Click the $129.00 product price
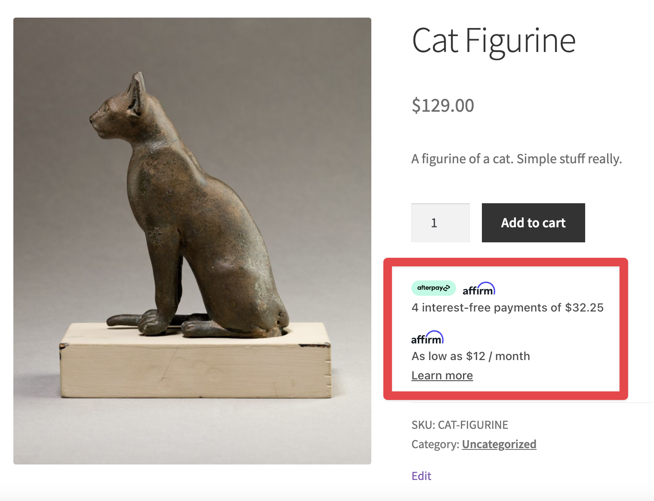 point(443,106)
